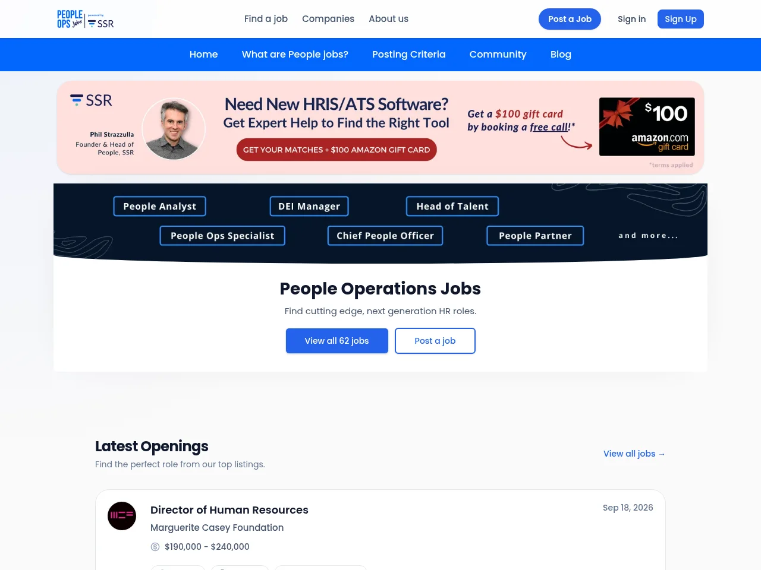This screenshot has width=761, height=570.
Task: Click the Amazon $100 gift card image
Action: (647, 127)
